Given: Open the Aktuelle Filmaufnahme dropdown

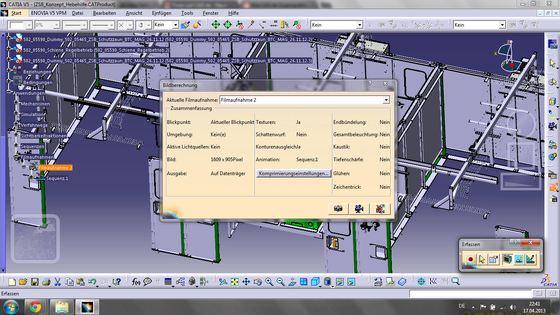Looking at the screenshot, I should coord(386,100).
